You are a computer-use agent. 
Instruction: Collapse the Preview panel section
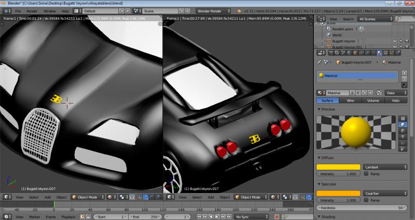click(328, 109)
